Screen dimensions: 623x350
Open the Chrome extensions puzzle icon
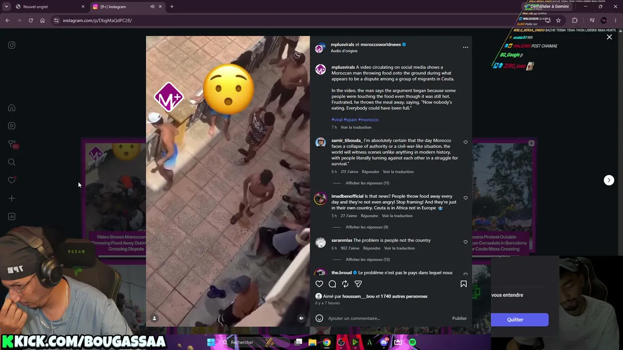pos(575,20)
